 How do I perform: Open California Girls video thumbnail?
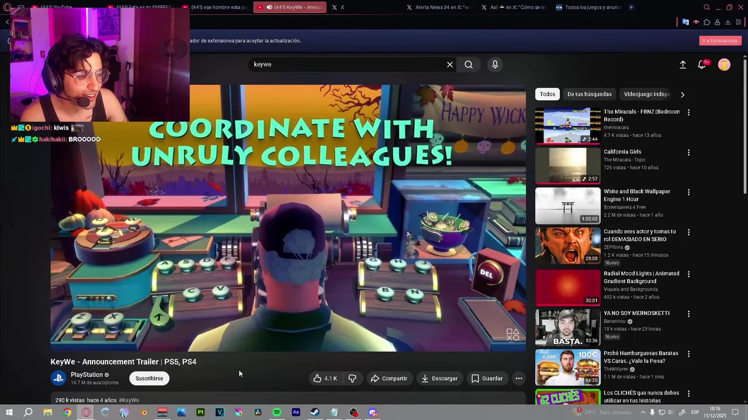568,166
